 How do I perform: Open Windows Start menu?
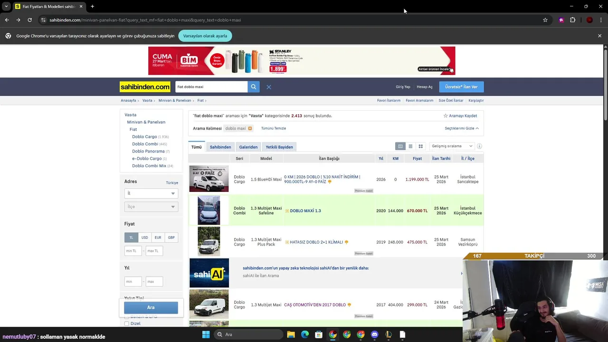[x=206, y=334]
